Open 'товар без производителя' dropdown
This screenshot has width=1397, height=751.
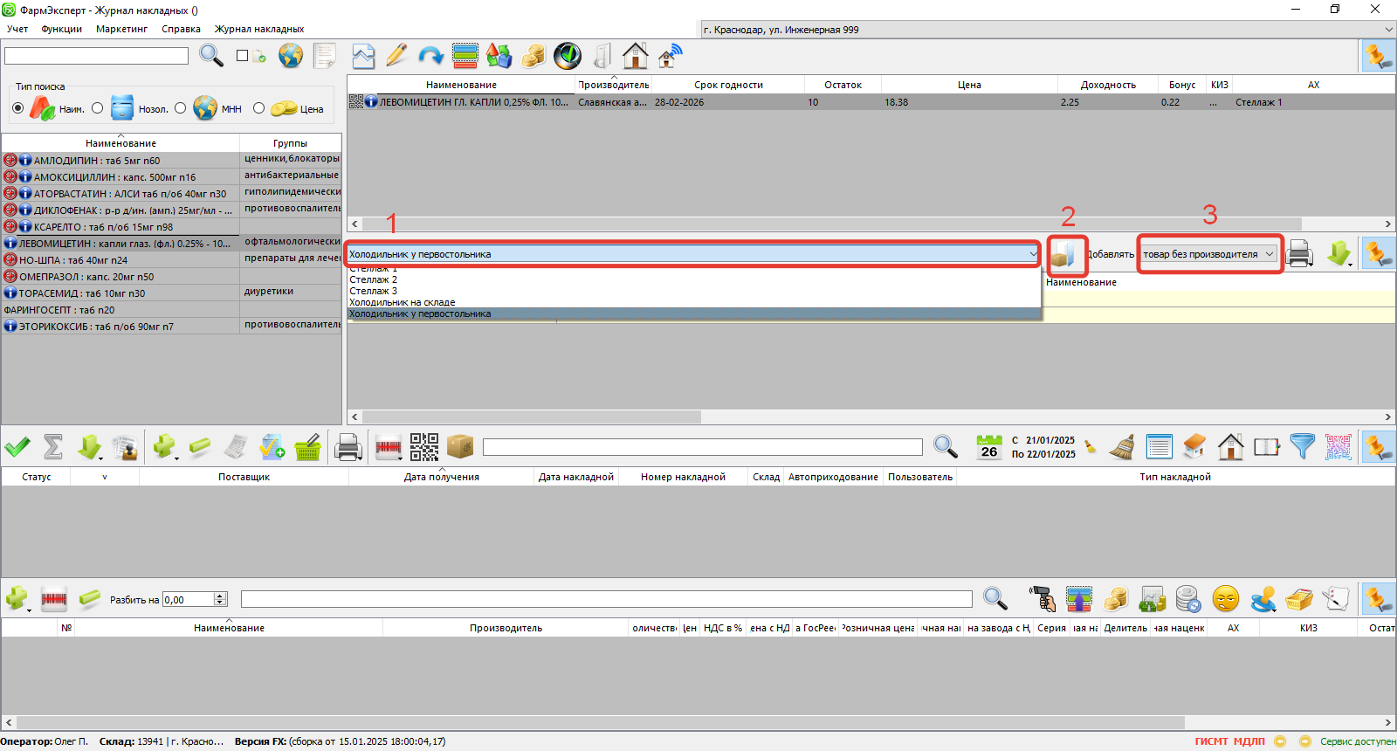pos(1208,254)
